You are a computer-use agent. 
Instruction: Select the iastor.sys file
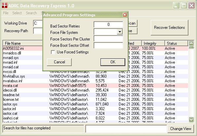(x=10, y=104)
